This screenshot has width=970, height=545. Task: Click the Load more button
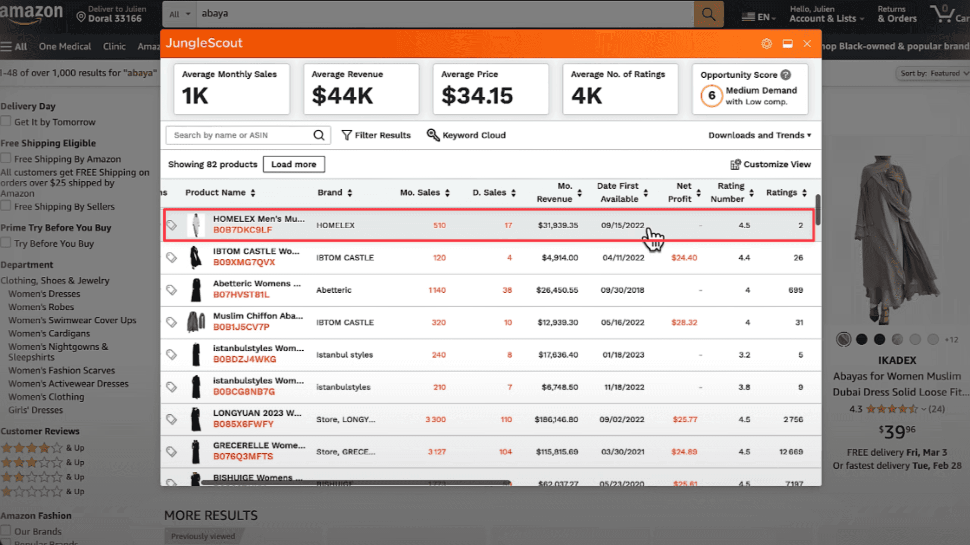(x=294, y=165)
